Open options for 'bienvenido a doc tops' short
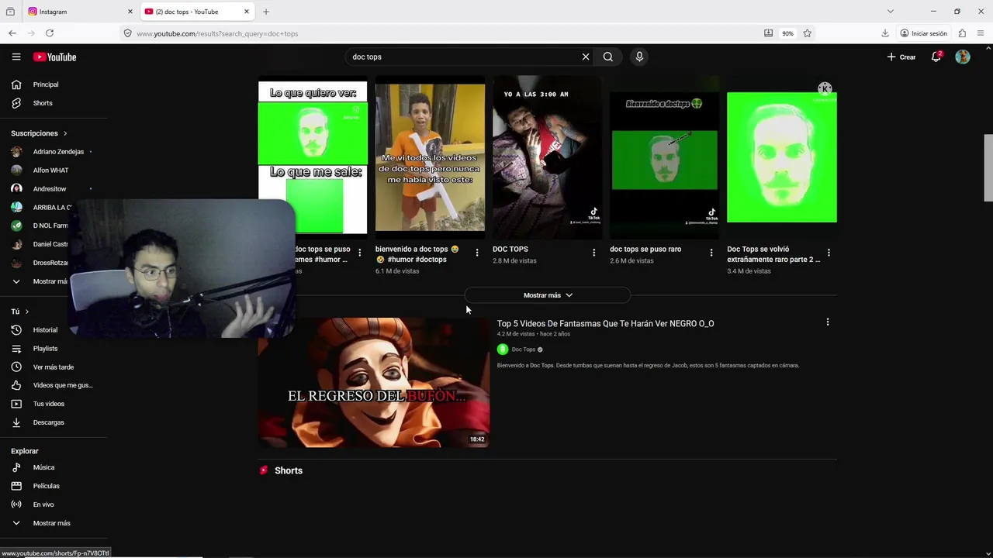 click(x=477, y=253)
